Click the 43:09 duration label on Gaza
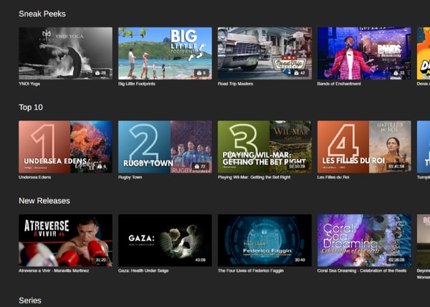This screenshot has height=307, width=430. [x=201, y=260]
